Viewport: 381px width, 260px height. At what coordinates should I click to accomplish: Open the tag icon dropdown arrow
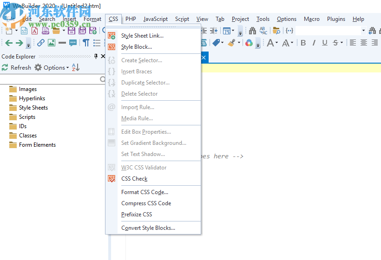223,43
